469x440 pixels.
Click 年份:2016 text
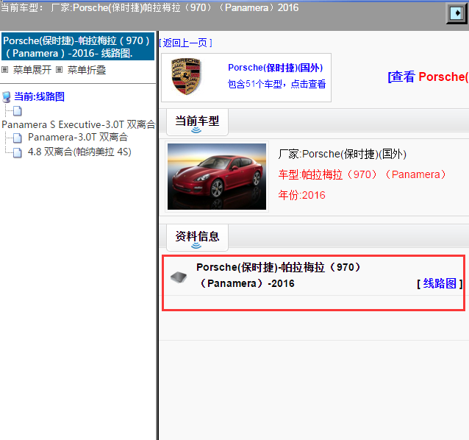click(301, 195)
